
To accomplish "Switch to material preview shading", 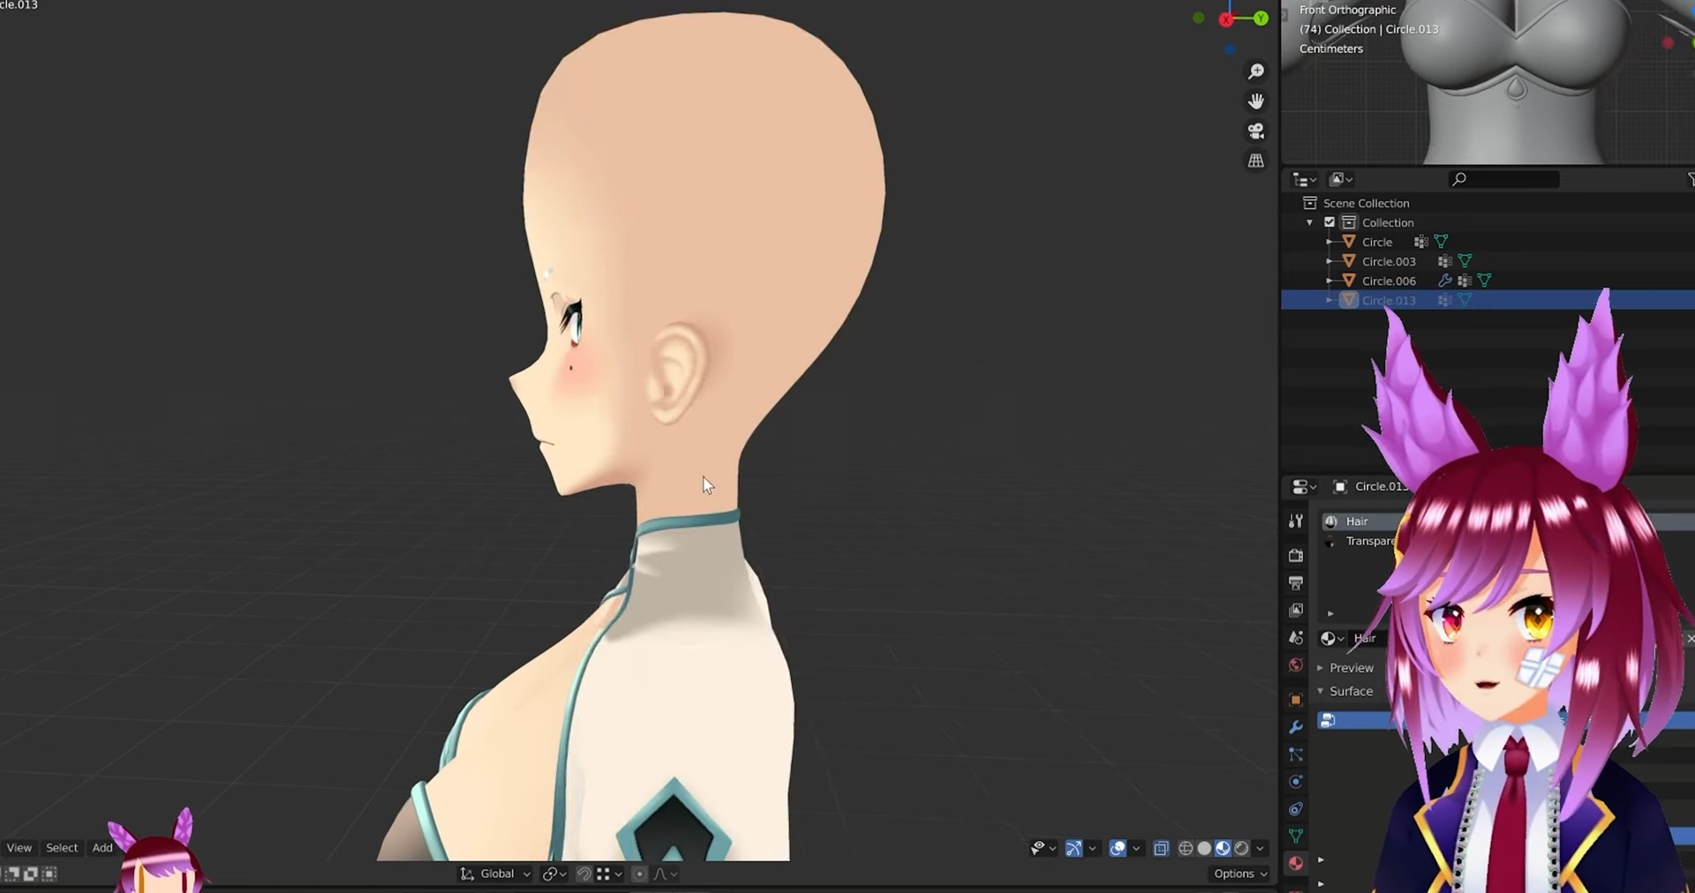I will click(x=1223, y=849).
